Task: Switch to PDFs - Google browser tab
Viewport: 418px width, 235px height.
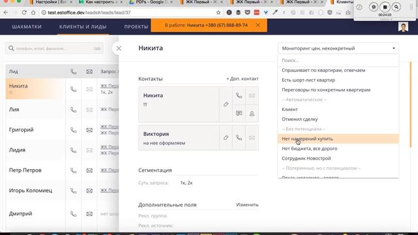Action: pos(151,3)
